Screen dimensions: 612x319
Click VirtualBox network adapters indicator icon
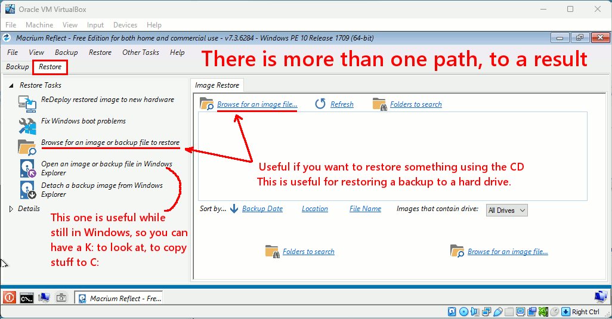486,312
